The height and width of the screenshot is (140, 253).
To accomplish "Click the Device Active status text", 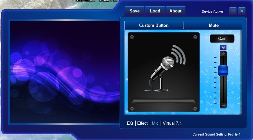I will 212,11.
